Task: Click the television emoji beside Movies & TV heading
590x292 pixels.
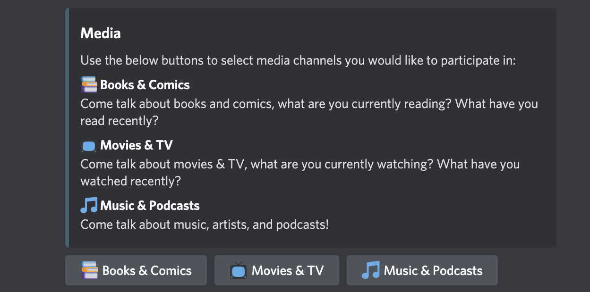Action: [89, 146]
